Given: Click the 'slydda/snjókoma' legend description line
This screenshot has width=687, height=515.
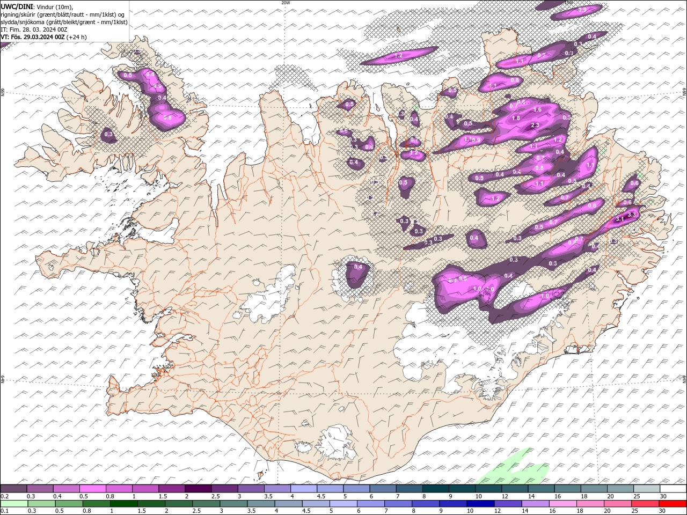Looking at the screenshot, I should tap(64, 22).
